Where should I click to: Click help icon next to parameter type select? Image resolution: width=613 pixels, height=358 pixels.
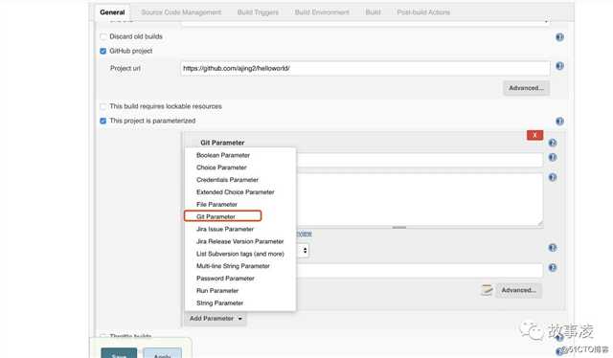[x=553, y=247]
